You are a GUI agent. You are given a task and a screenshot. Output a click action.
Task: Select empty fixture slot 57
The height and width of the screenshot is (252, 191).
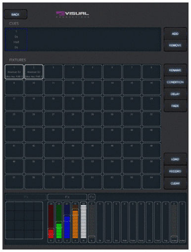[14, 182]
